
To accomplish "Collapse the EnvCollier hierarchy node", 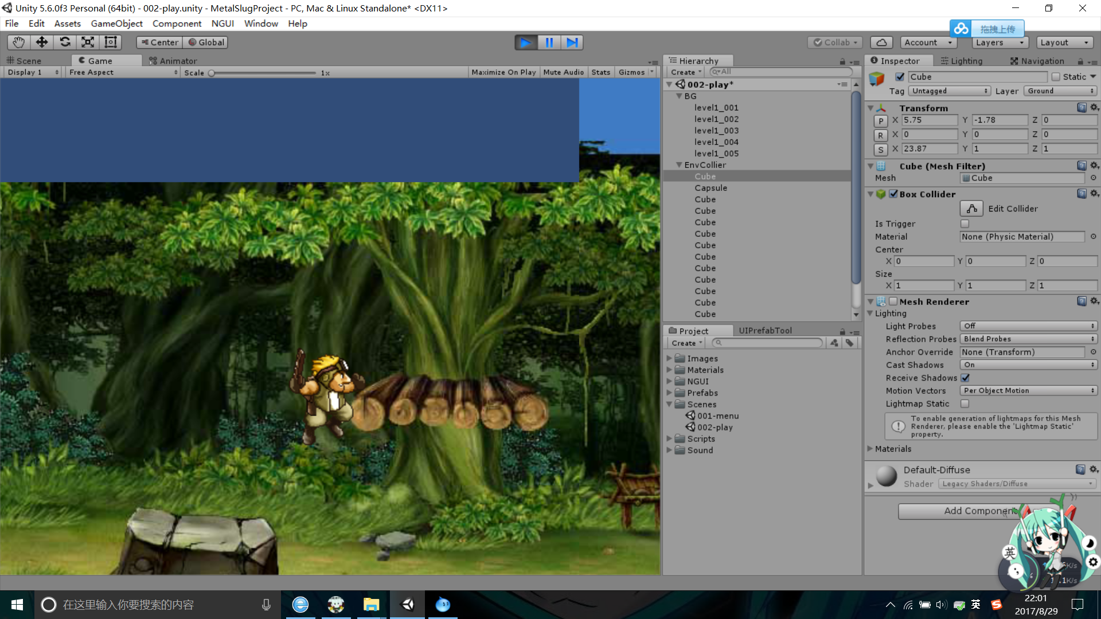I will point(679,165).
